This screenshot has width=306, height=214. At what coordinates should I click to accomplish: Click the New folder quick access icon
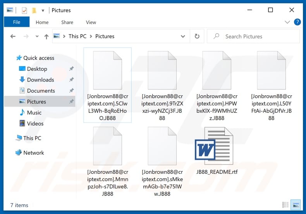(34, 10)
